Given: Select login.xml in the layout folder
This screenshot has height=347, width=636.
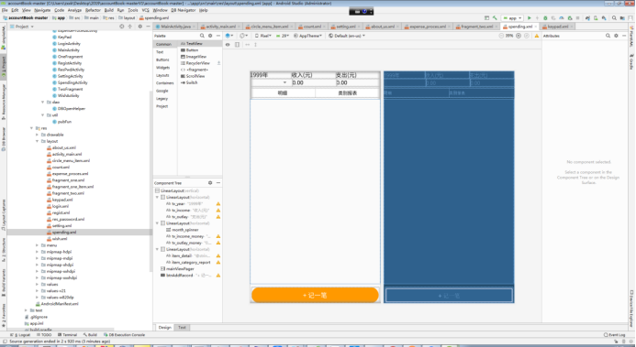Looking at the screenshot, I should point(60,206).
